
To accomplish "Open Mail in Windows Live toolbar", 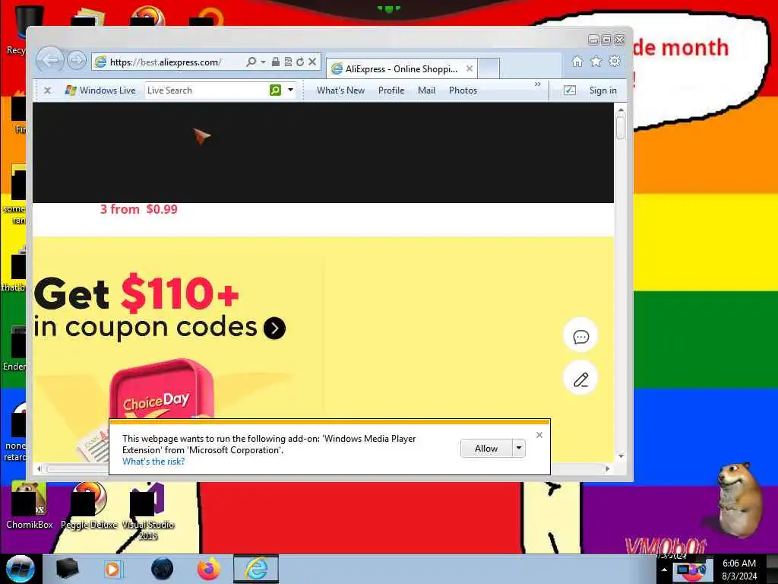I will pyautogui.click(x=426, y=90).
